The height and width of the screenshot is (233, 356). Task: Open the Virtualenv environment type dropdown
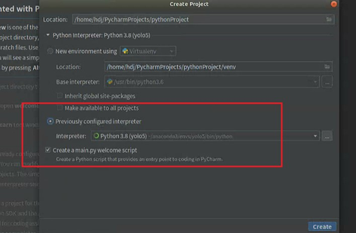[148, 51]
